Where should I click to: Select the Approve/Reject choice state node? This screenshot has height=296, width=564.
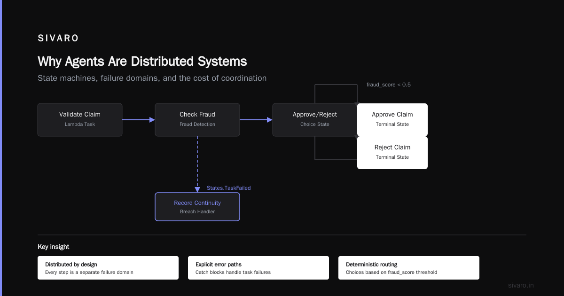click(315, 120)
